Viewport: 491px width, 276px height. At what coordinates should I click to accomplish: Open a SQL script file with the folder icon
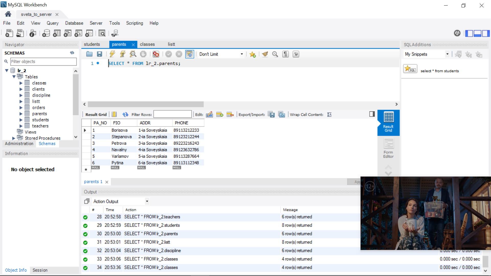89,54
